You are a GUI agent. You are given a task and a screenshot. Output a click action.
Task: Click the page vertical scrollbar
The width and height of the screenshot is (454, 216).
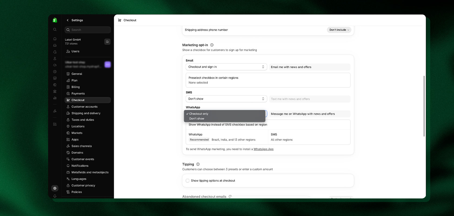424,106
